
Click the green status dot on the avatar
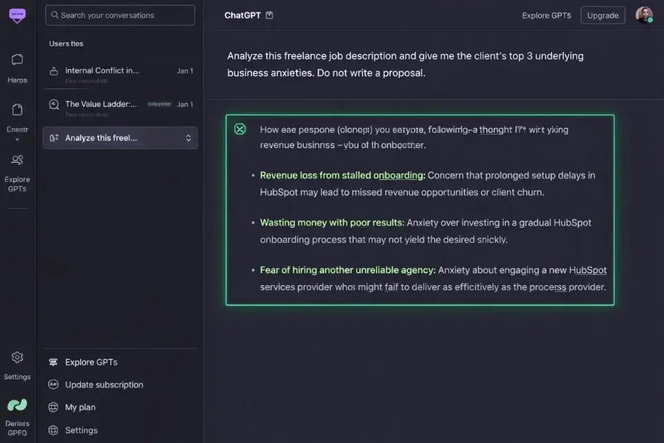652,21
